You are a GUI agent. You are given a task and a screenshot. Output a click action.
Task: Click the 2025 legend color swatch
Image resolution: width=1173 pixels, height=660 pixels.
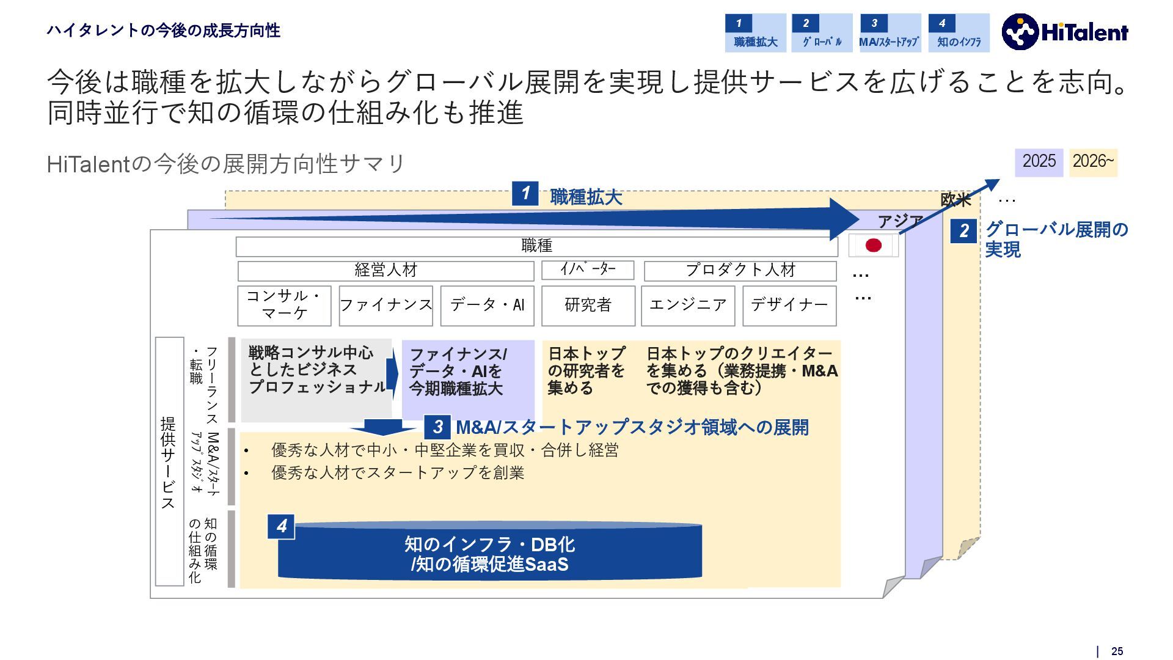(x=1039, y=163)
